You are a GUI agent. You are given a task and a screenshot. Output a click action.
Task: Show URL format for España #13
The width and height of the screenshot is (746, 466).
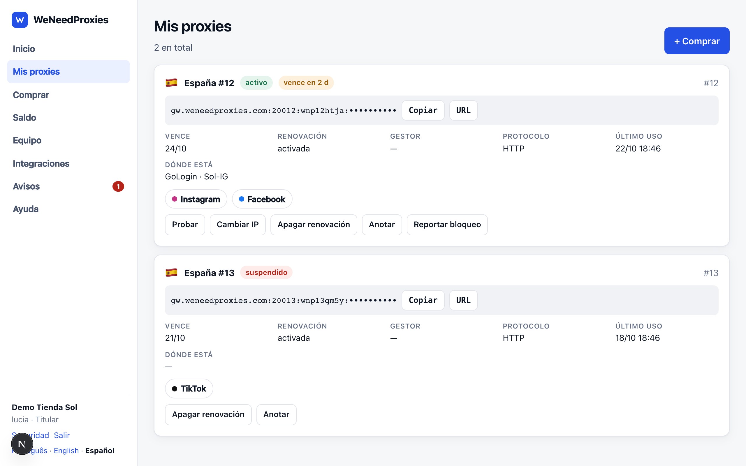pos(463,300)
